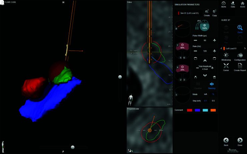
Task: Center the view
Action: [x=226, y=66]
